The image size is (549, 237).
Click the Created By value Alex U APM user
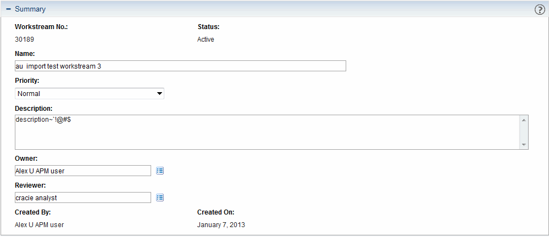click(x=40, y=225)
